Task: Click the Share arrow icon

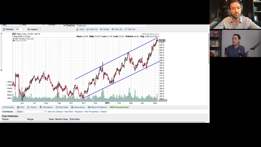Action: click(29, 107)
